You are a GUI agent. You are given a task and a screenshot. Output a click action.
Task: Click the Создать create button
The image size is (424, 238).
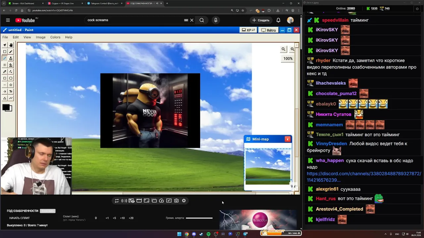pyautogui.click(x=261, y=20)
